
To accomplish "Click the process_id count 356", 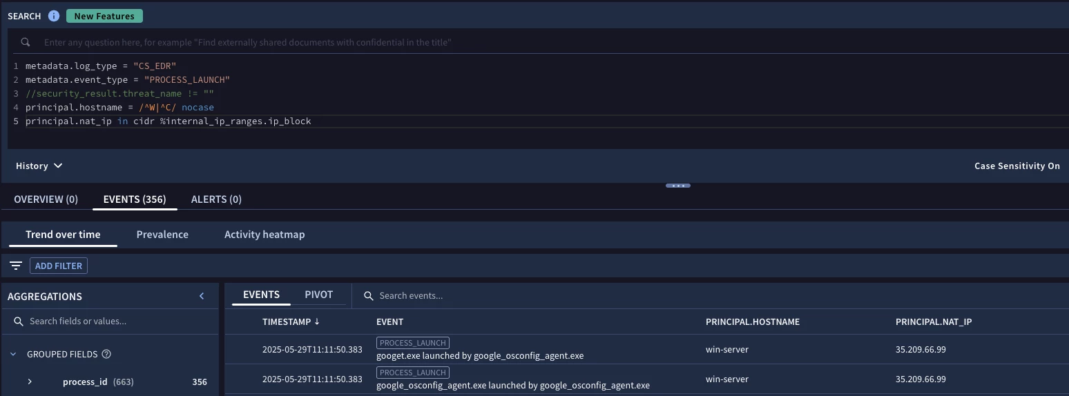I will click(200, 382).
